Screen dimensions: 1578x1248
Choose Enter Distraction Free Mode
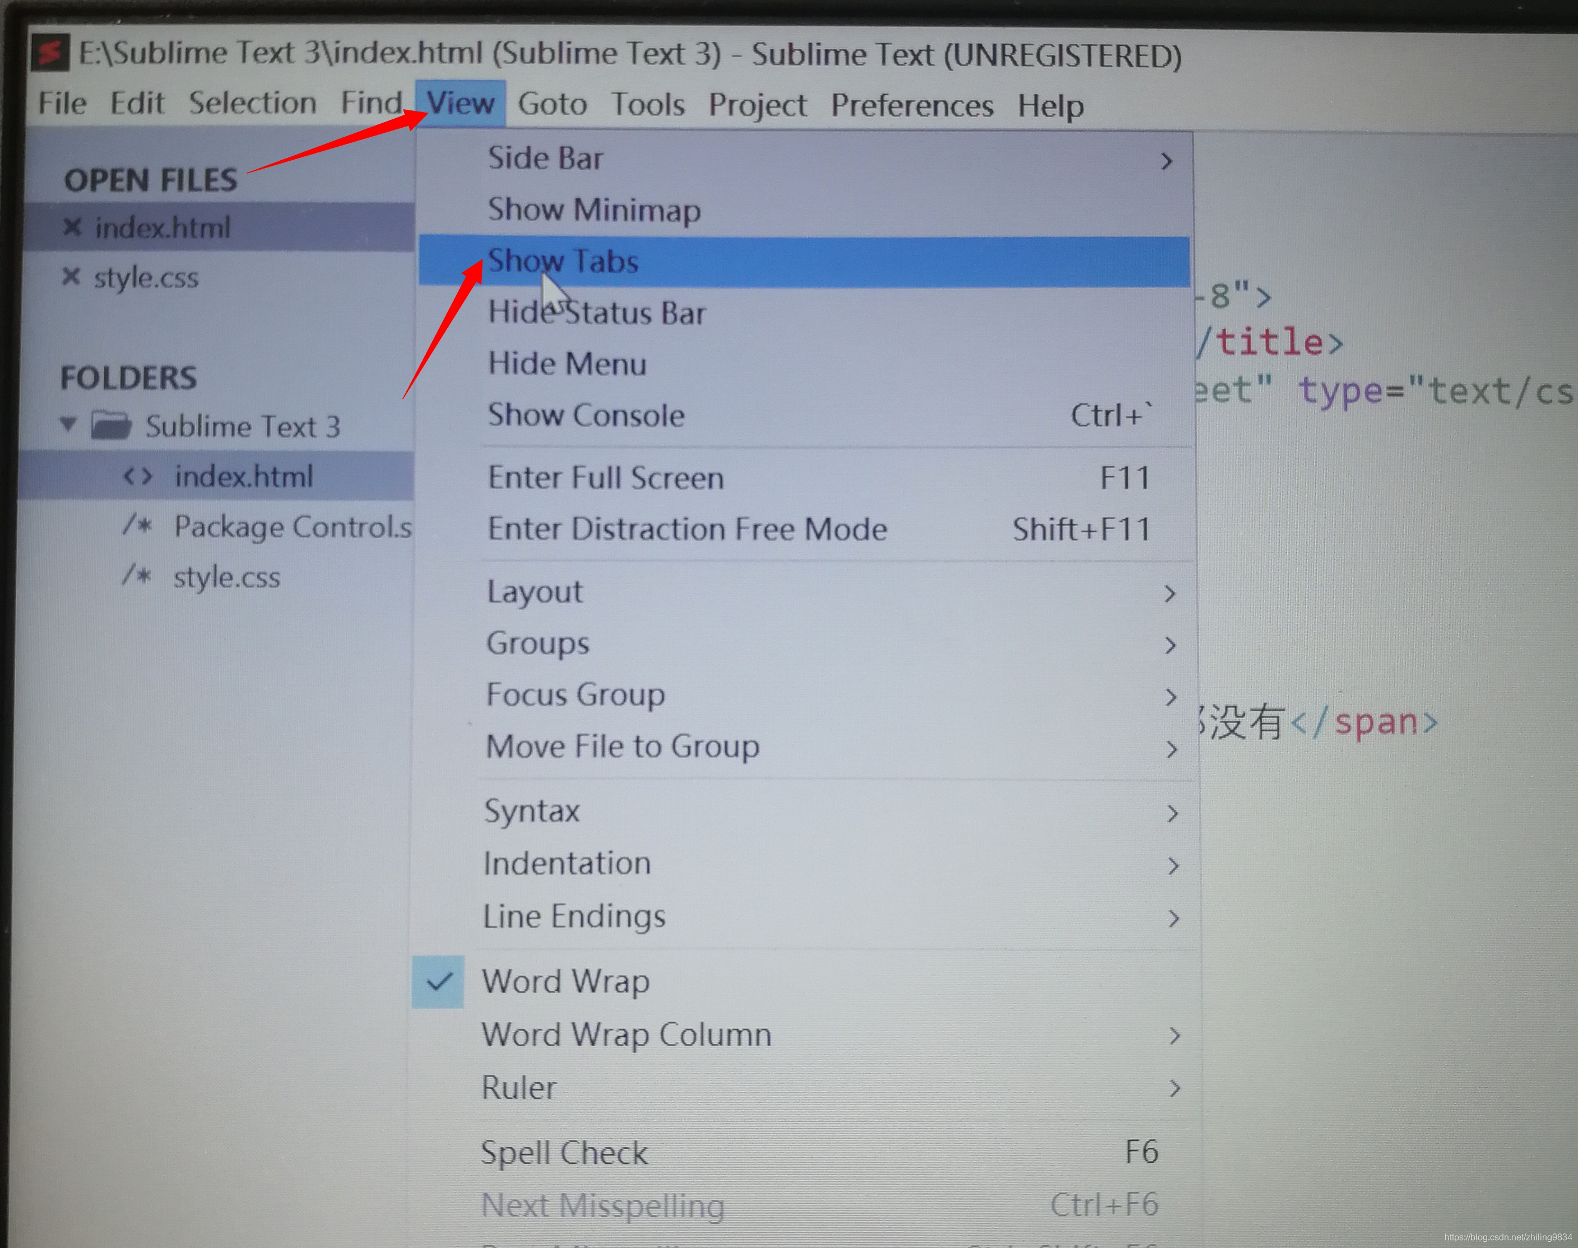pos(804,529)
